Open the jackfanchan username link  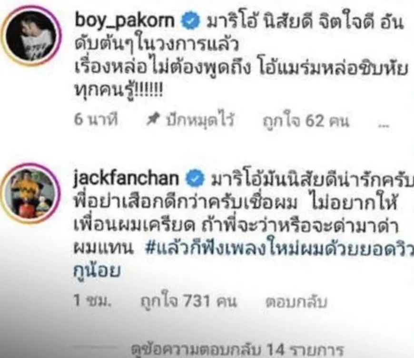tap(126, 178)
